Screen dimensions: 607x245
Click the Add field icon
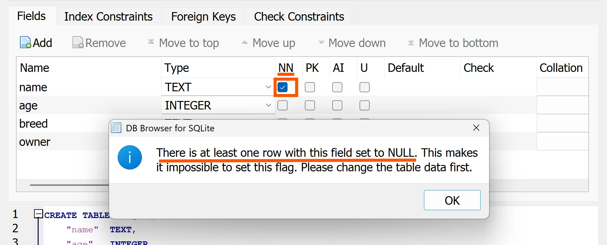click(26, 43)
